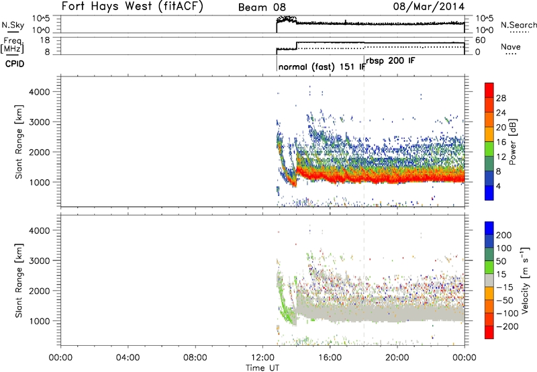Click the 'N.Search' legend label

pyautogui.click(x=519, y=25)
